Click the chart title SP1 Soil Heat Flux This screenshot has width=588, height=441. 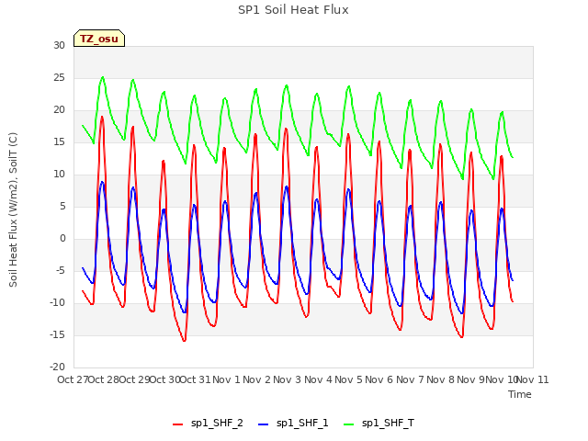293,10
